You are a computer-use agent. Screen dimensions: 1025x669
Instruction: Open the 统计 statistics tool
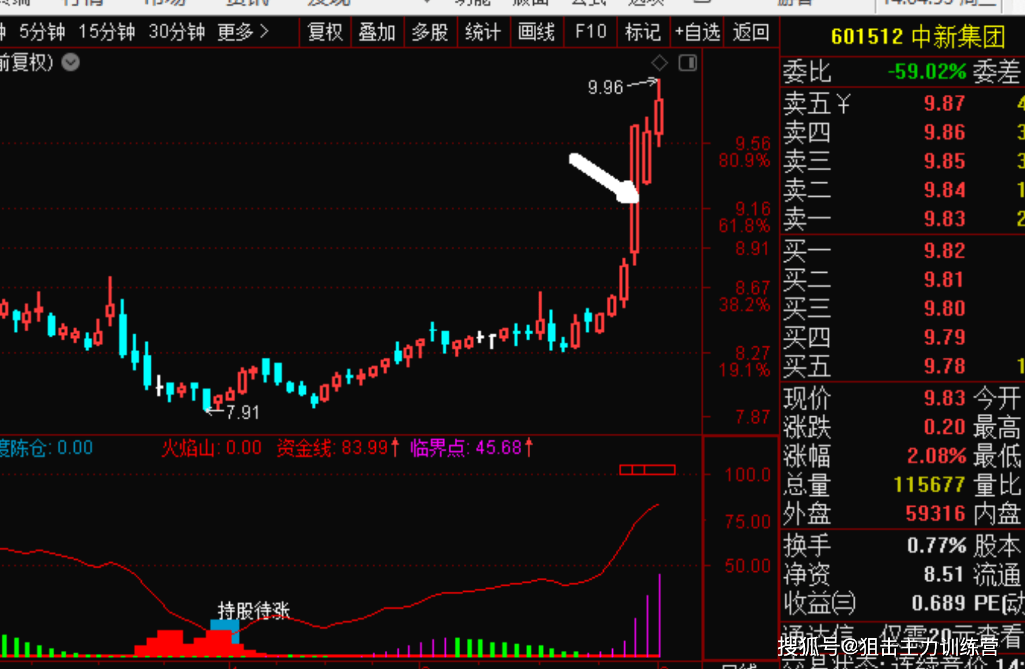[483, 32]
